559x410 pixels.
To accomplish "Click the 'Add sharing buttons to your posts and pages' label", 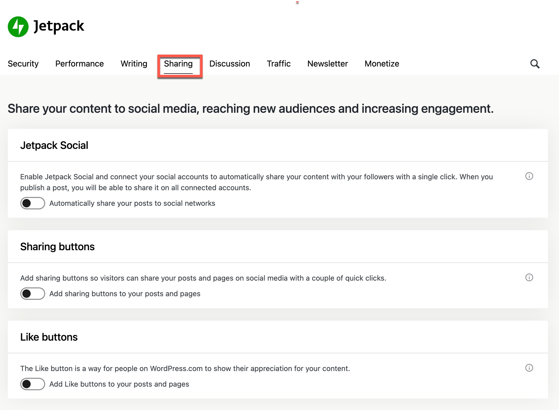I will [x=125, y=294].
